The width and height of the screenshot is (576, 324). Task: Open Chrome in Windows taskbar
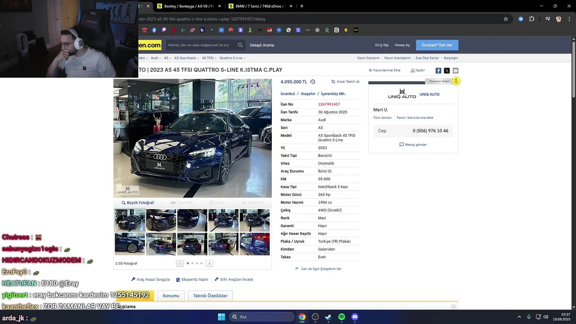[x=302, y=317]
